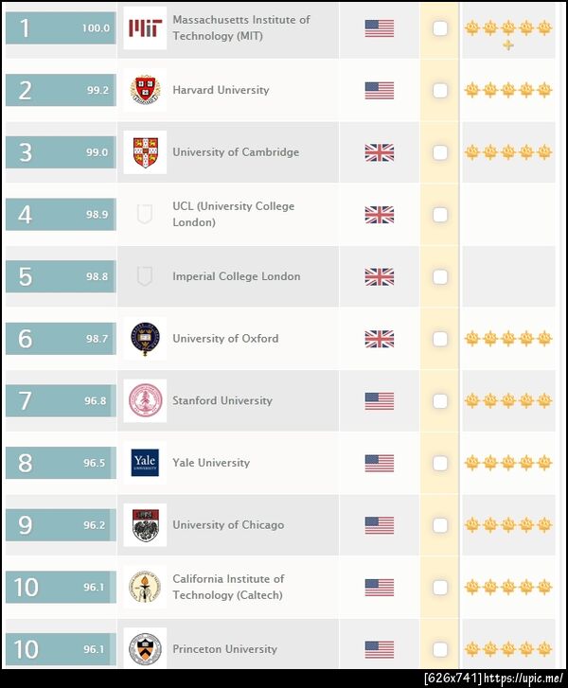This screenshot has height=688, width=568.
Task: Open the UCL (University College London) link
Action: pos(233,214)
